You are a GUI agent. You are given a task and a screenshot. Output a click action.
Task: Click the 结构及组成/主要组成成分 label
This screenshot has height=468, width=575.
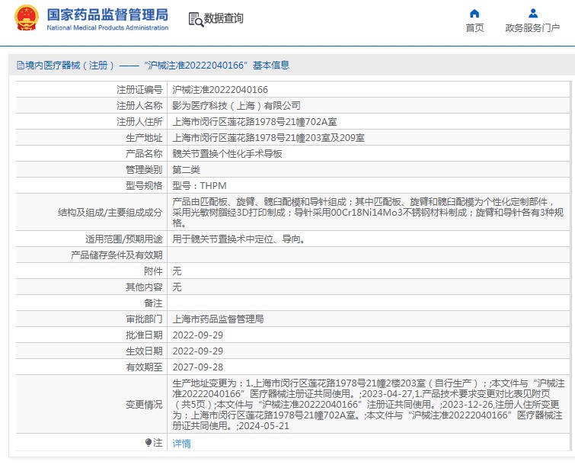(x=110, y=213)
